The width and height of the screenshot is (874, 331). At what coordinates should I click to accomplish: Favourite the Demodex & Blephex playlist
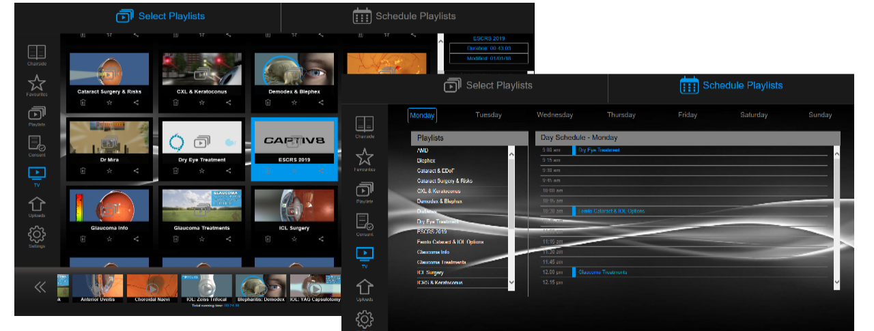click(x=294, y=102)
